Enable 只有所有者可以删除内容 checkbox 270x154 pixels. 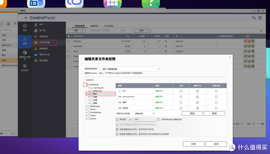[x=158, y=119]
